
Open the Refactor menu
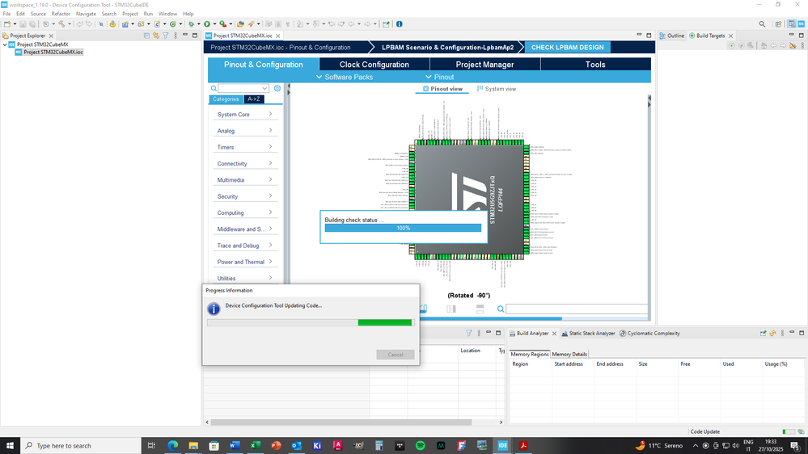tap(61, 14)
